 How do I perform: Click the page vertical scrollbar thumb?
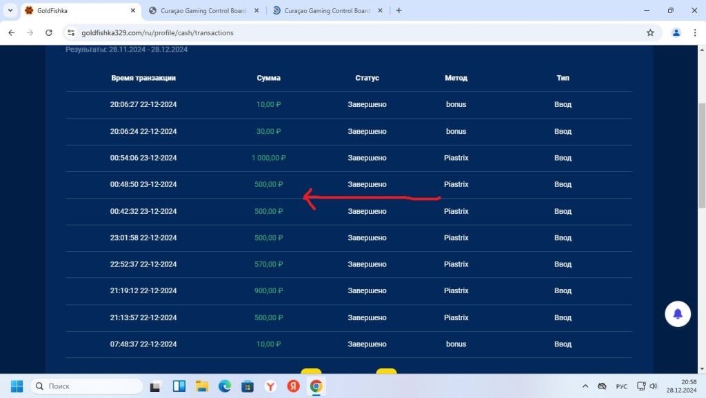coord(701,155)
